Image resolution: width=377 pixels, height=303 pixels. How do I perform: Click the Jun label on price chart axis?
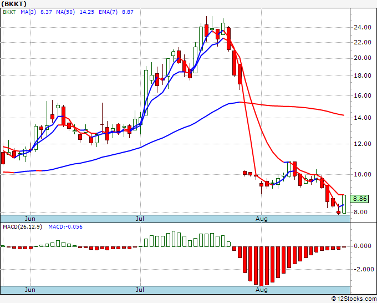pos(30,219)
